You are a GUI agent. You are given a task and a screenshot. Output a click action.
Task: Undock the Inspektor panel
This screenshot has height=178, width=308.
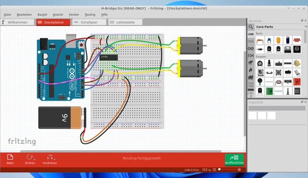point(302,102)
